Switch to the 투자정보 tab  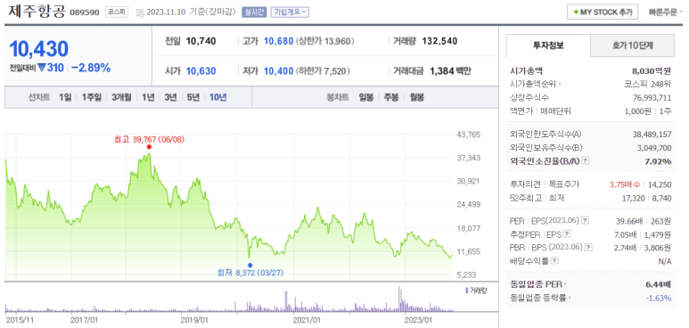[x=548, y=45]
